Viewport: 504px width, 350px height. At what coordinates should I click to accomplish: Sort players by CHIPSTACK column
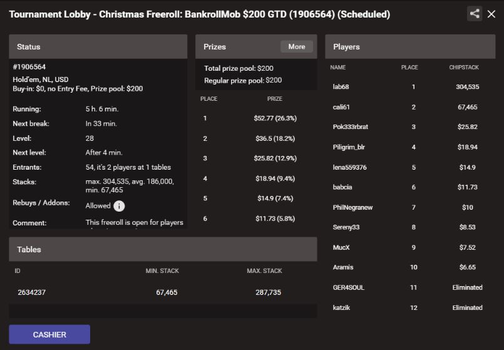coord(464,67)
